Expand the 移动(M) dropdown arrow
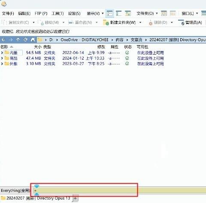The width and height of the screenshot is (206, 203). 64,22
